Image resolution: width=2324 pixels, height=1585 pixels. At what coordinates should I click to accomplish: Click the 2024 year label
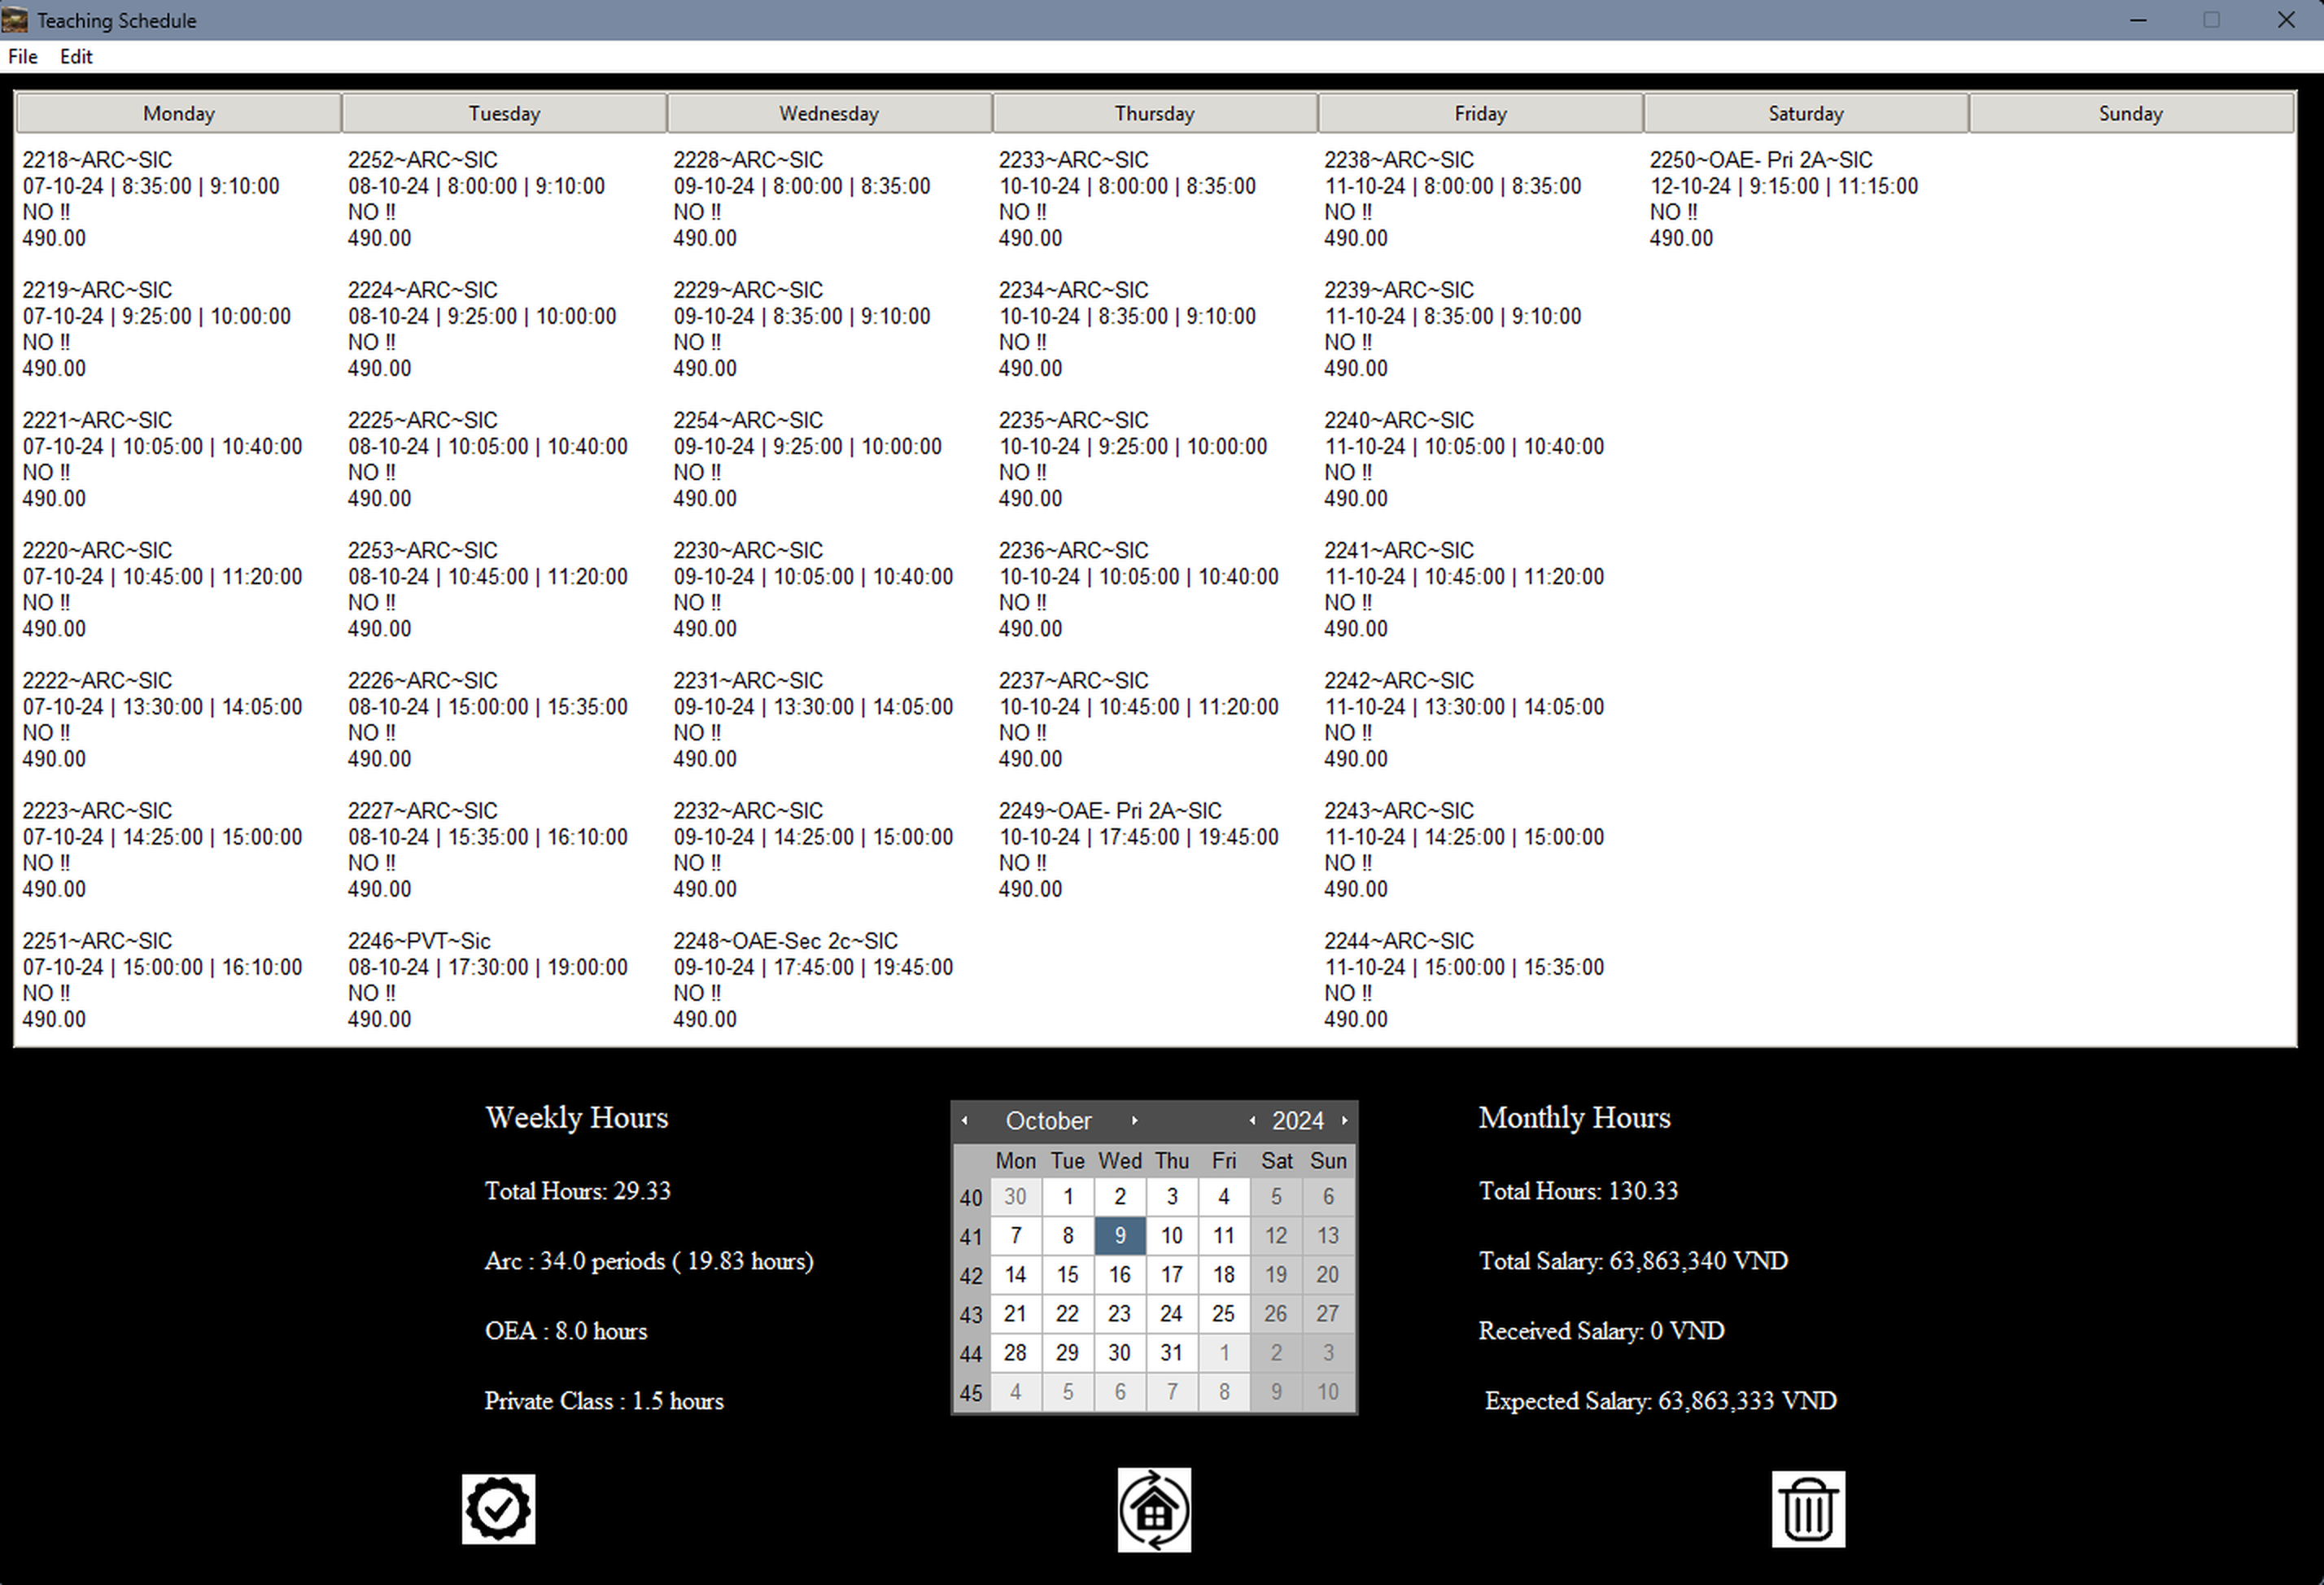click(x=1297, y=1120)
